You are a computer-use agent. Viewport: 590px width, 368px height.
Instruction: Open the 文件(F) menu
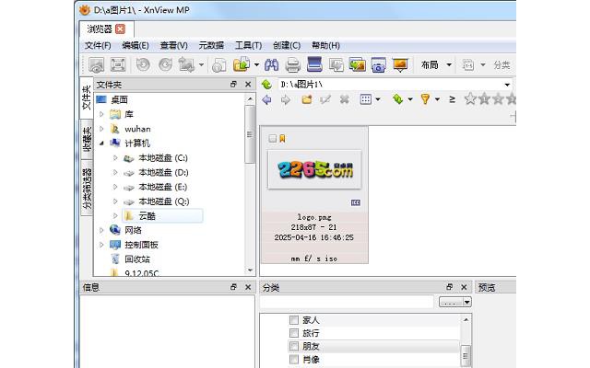click(x=98, y=45)
